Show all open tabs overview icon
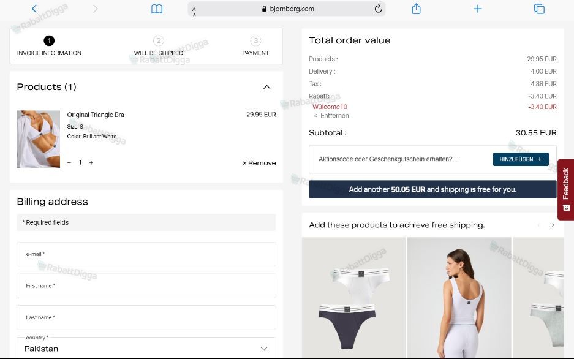The height and width of the screenshot is (359, 574). pos(539,9)
